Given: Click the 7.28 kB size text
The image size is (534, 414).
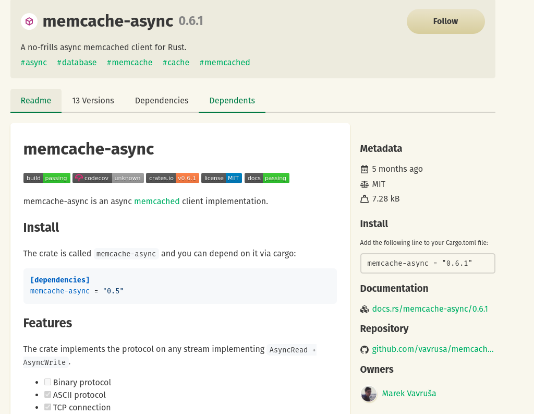Looking at the screenshot, I should 385,199.
